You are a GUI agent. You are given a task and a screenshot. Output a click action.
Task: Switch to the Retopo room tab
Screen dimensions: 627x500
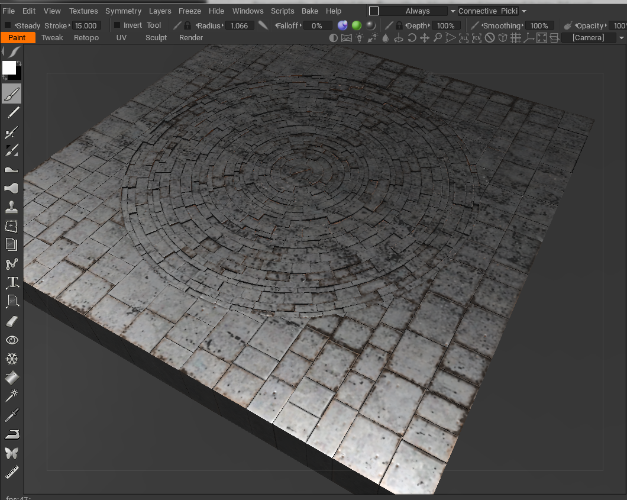[86, 37]
